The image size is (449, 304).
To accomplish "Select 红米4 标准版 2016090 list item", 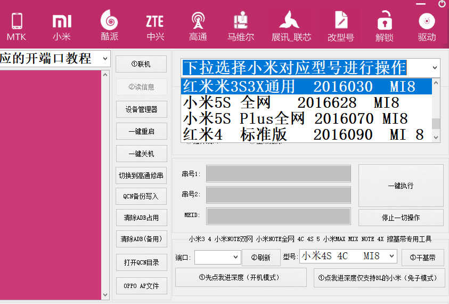I will pyautogui.click(x=306, y=134).
